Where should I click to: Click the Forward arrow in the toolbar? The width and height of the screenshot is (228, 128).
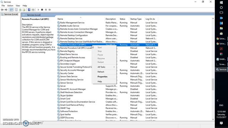(x=6, y=10)
